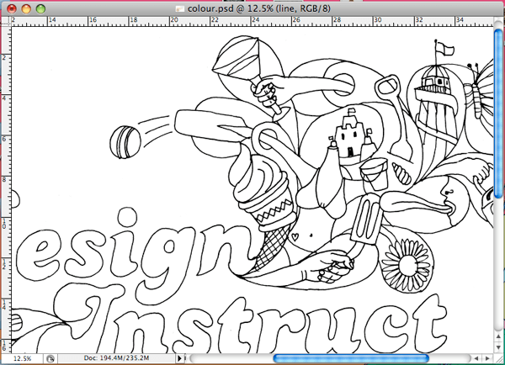Screen dimensions: 505x365
Task: Zoom the window with green button
Action: pos(40,8)
